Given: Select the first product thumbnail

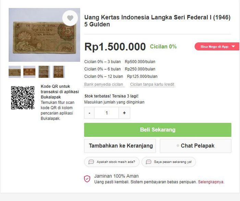Looking at the screenshot, I should (15, 72).
